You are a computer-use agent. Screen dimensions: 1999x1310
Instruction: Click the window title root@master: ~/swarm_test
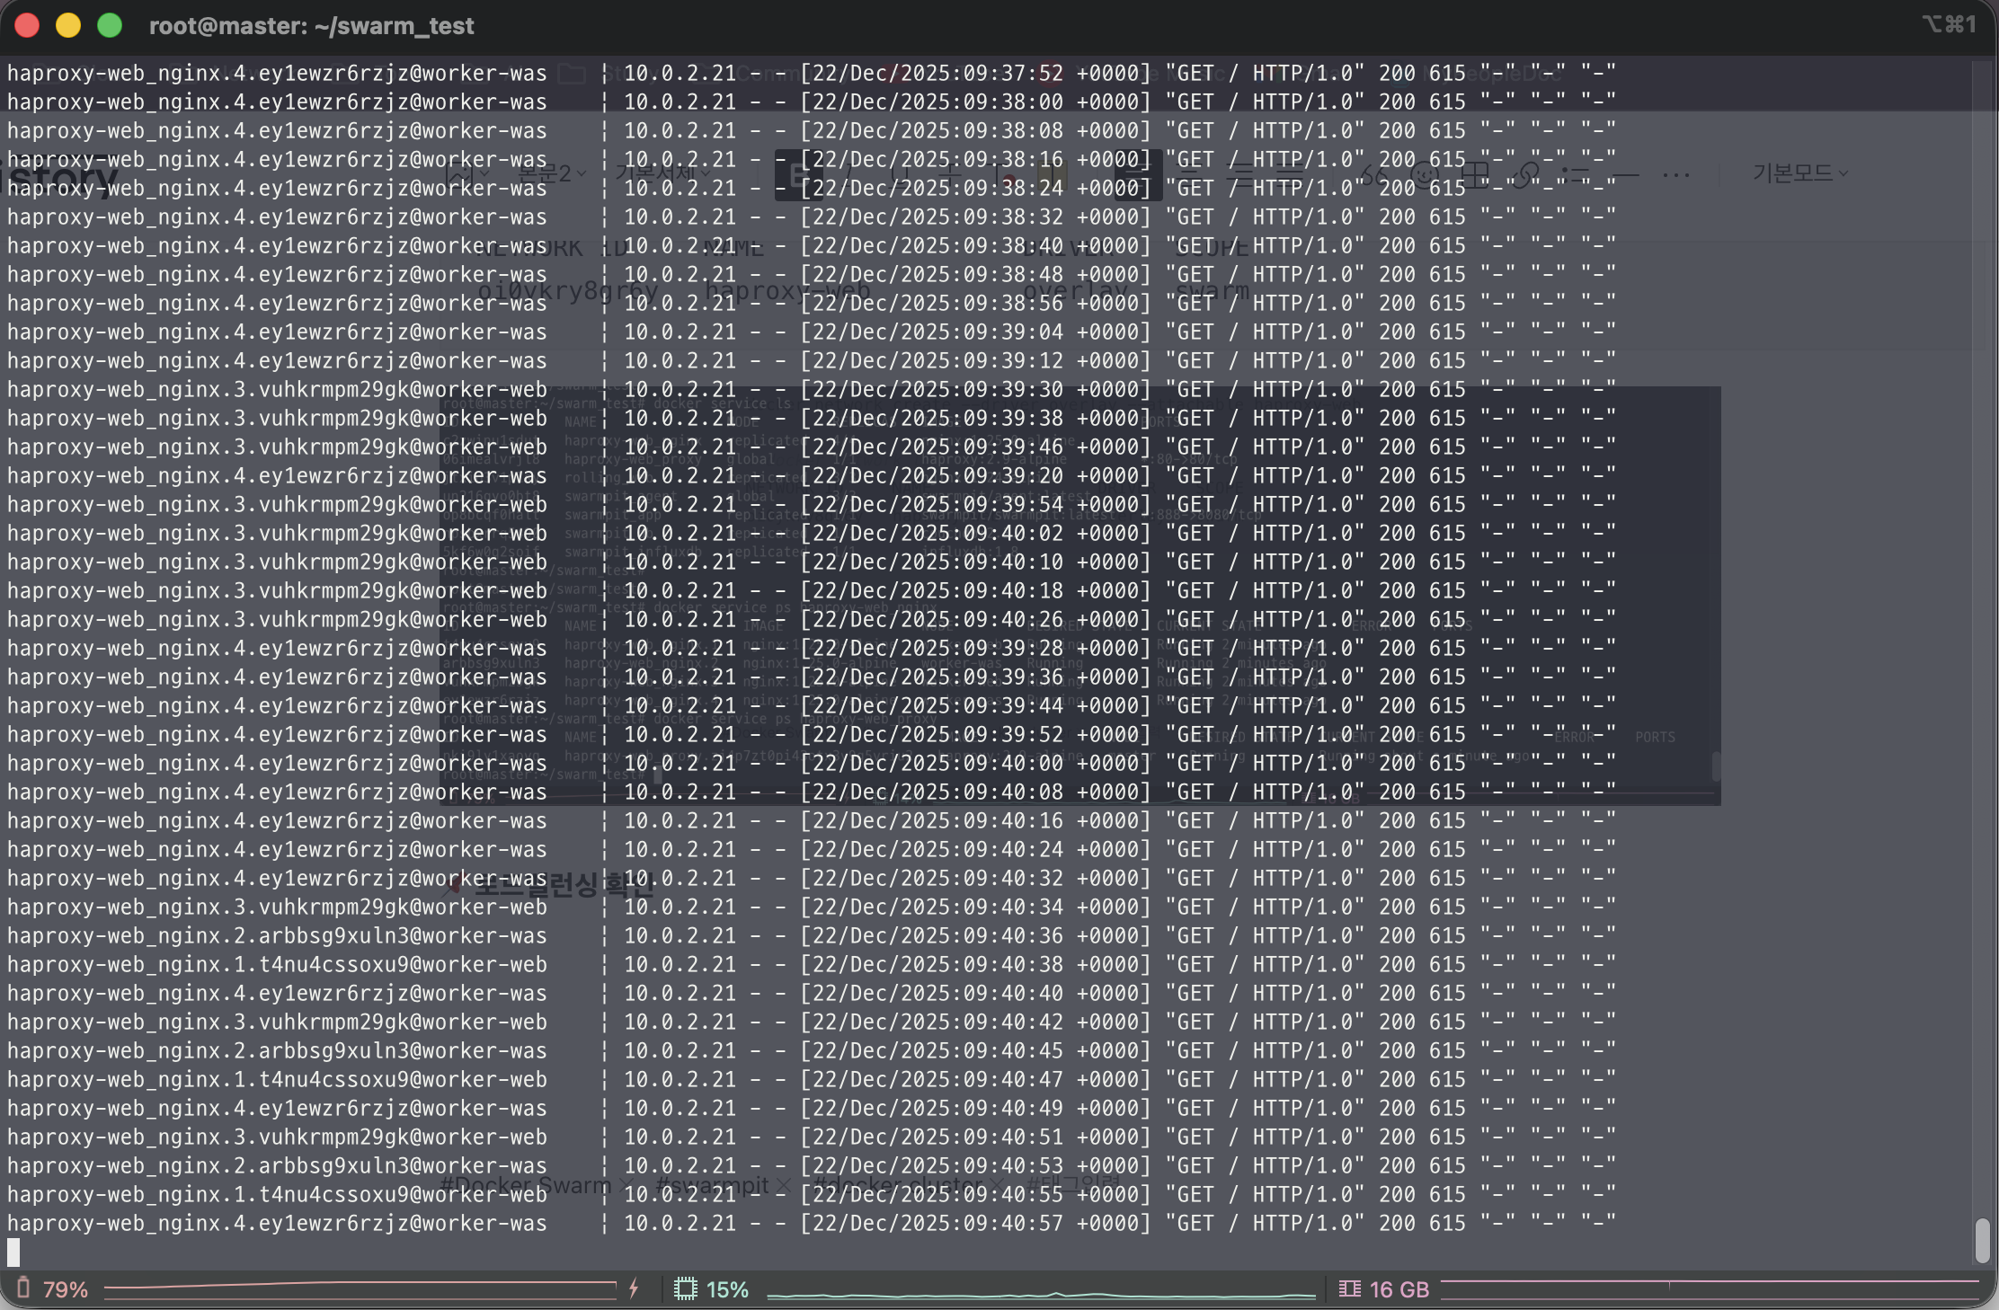click(311, 26)
